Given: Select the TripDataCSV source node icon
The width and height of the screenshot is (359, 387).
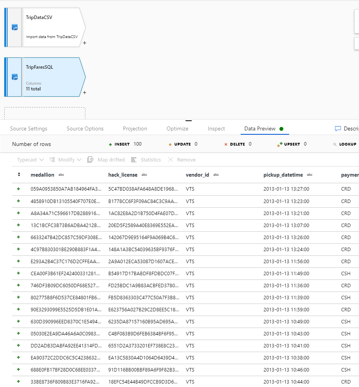Looking at the screenshot, I should pyautogui.click(x=14, y=27).
